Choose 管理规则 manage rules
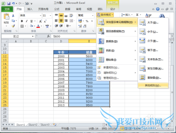Viewport: 176px width, 133px height. pyautogui.click(x=117, y=78)
